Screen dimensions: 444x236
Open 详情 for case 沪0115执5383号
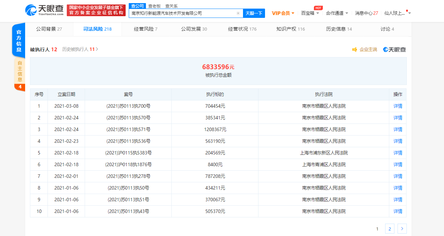coord(398,153)
